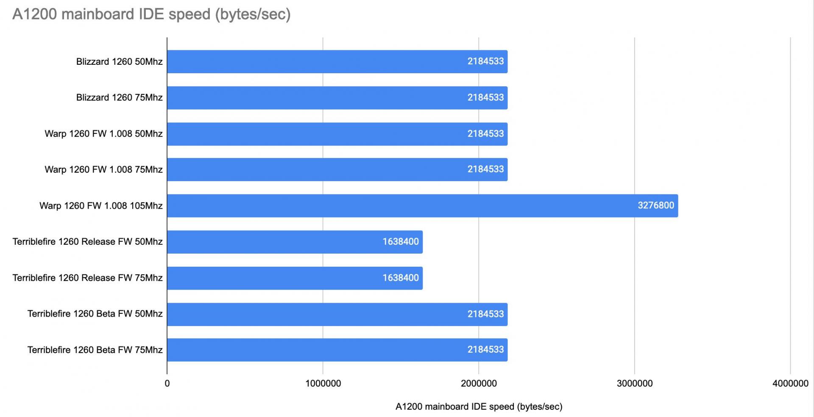Screen dimensions: 814x417
Task: Click the 3276800 value on the Warp 105Mhz bar
Action: [656, 205]
